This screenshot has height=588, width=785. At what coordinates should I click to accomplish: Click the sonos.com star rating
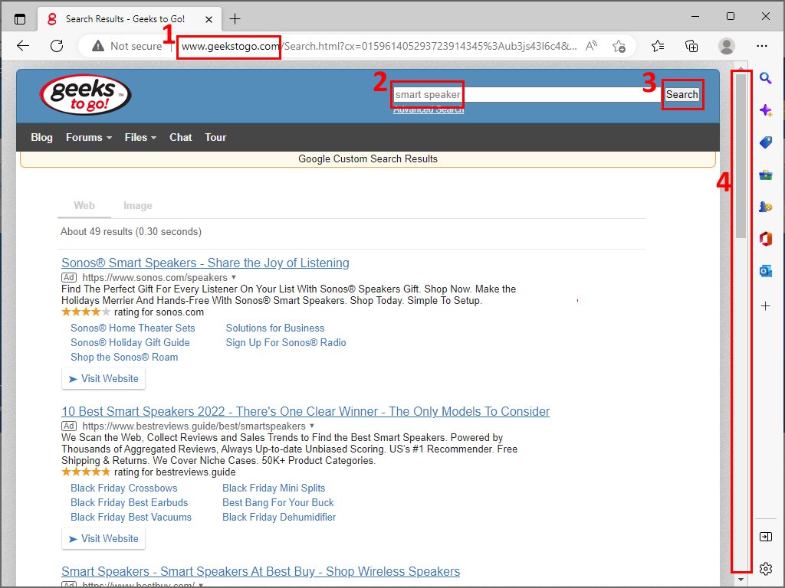click(86, 312)
